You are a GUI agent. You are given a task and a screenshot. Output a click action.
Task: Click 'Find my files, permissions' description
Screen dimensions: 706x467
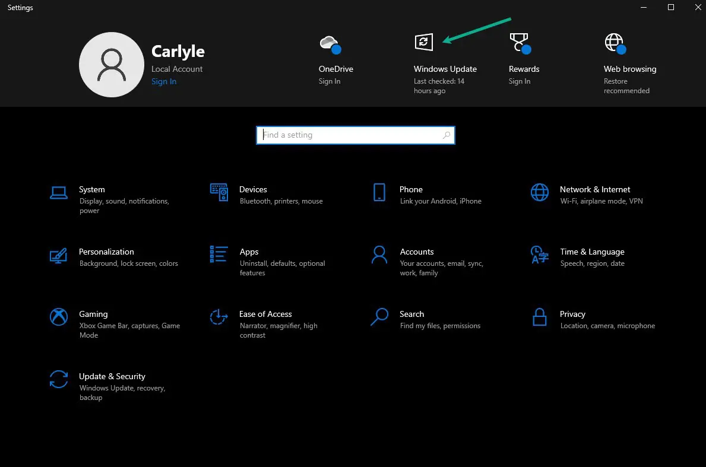[x=440, y=326]
